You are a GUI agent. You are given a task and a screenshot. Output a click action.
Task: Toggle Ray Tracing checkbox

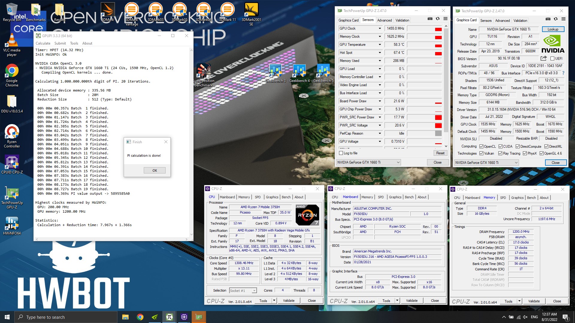(x=500, y=153)
